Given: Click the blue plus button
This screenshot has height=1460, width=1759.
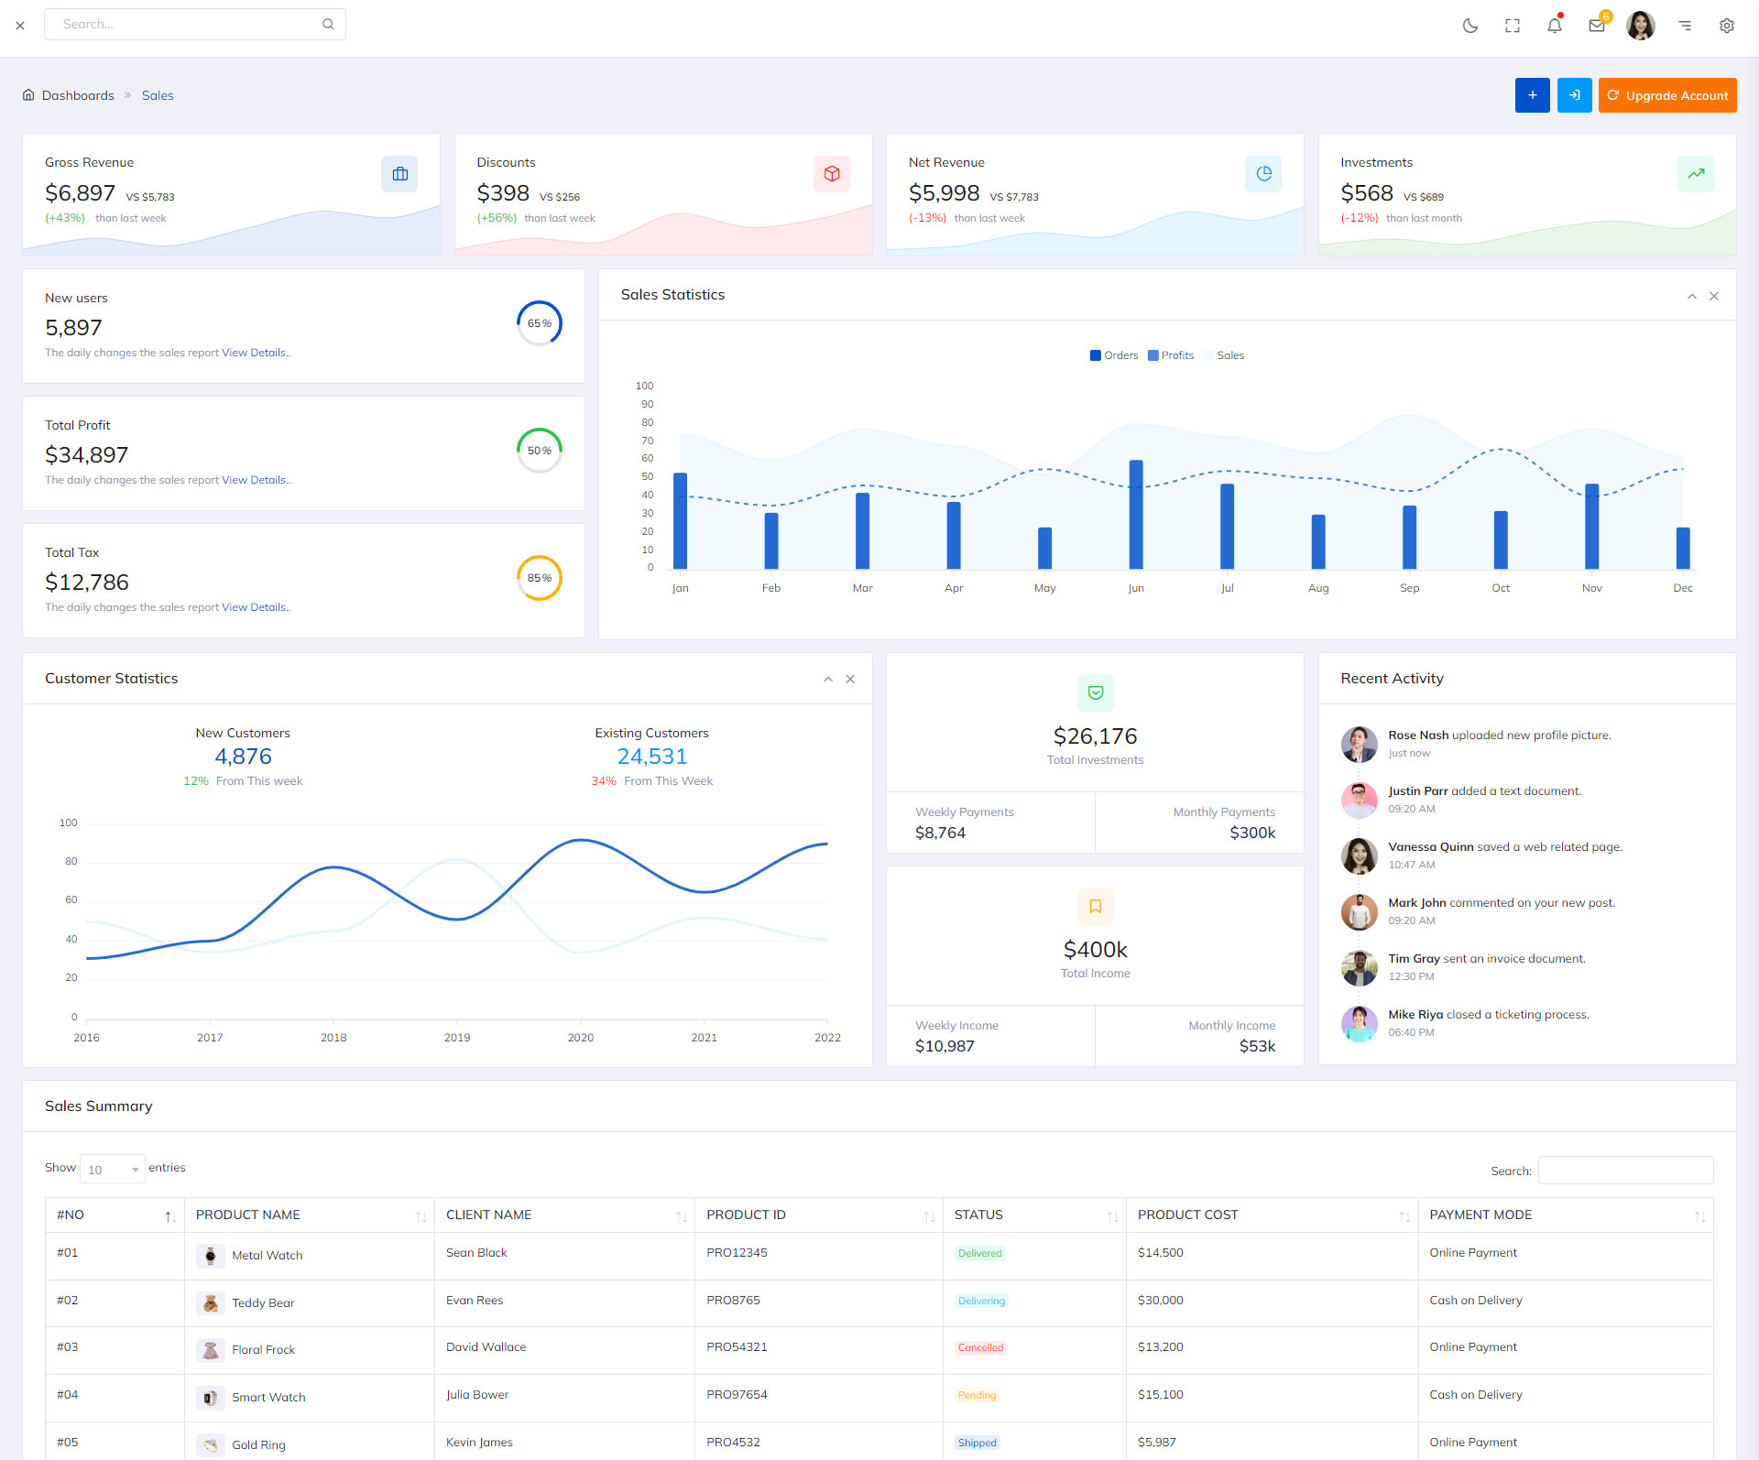Looking at the screenshot, I should (1532, 95).
